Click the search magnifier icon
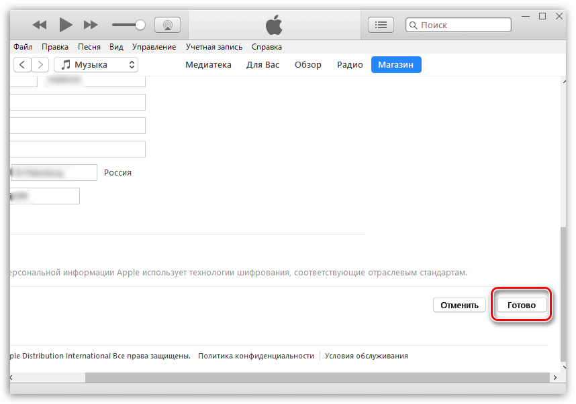This screenshot has width=576, height=404. pyautogui.click(x=413, y=25)
